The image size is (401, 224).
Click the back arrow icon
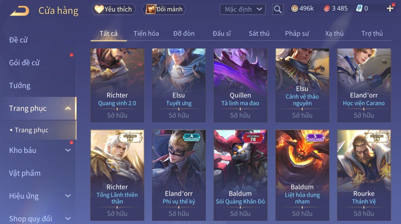pyautogui.click(x=20, y=11)
